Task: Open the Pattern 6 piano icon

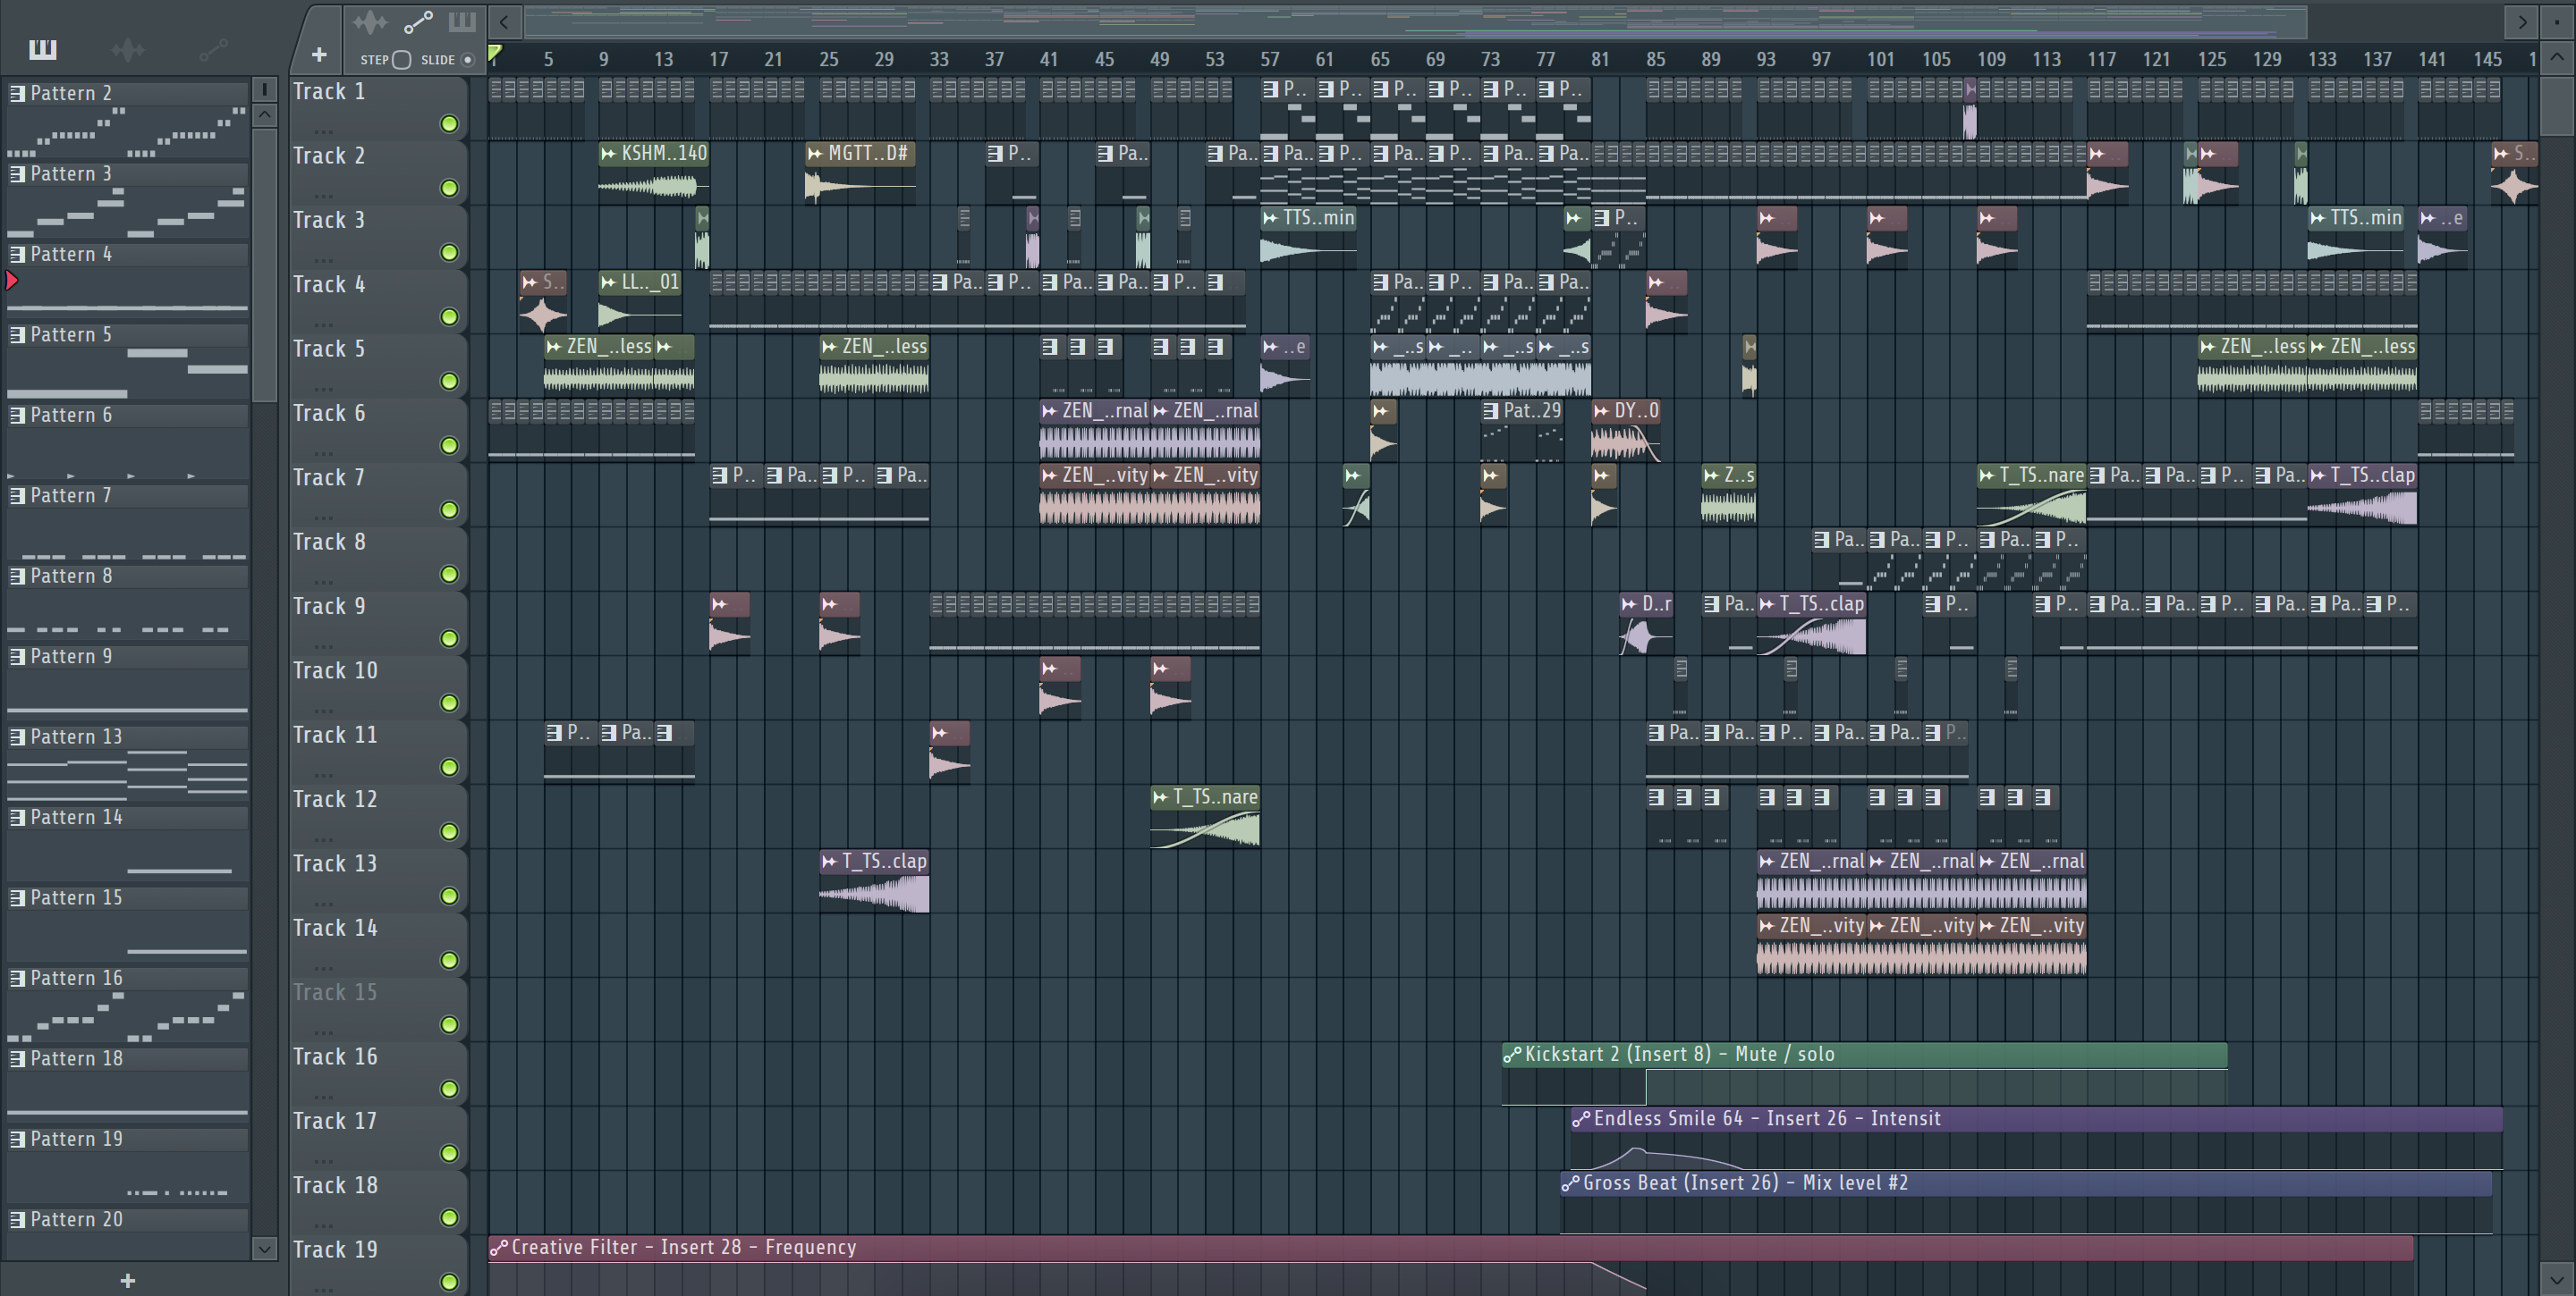Action: pyautogui.click(x=18, y=415)
